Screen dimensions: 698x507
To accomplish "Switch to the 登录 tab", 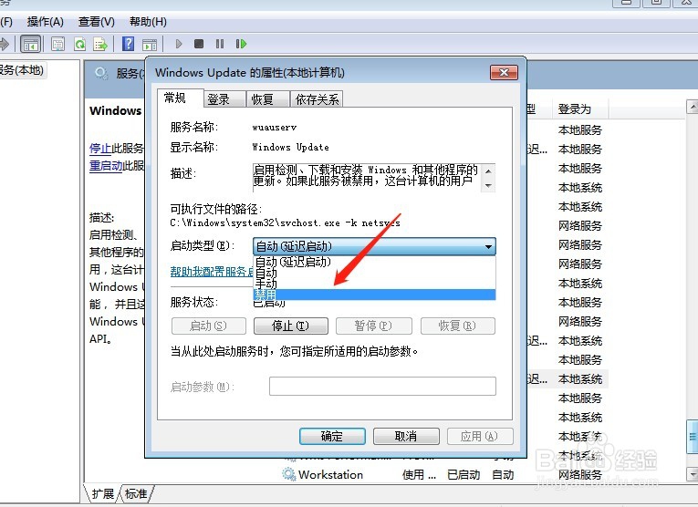I will (x=224, y=99).
